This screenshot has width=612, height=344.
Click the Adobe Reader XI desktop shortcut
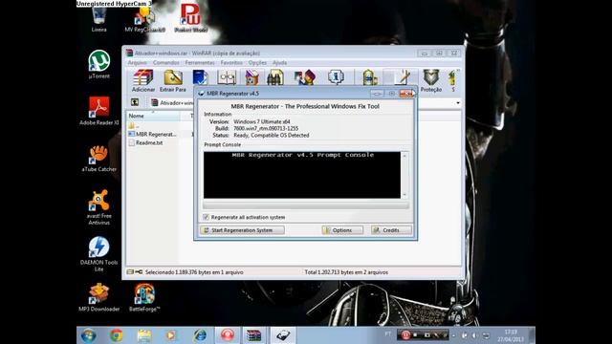coord(98,111)
